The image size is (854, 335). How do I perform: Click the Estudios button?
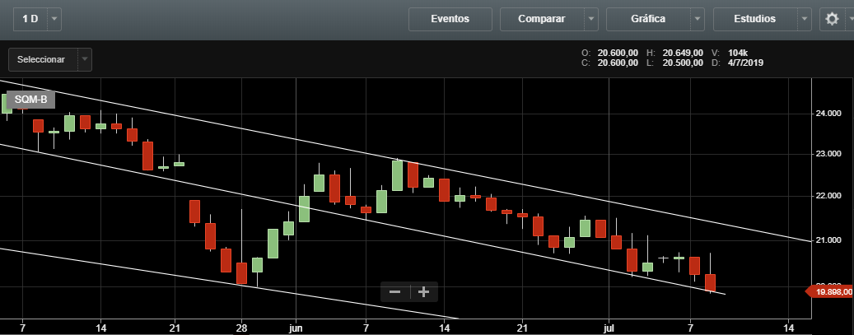(755, 19)
